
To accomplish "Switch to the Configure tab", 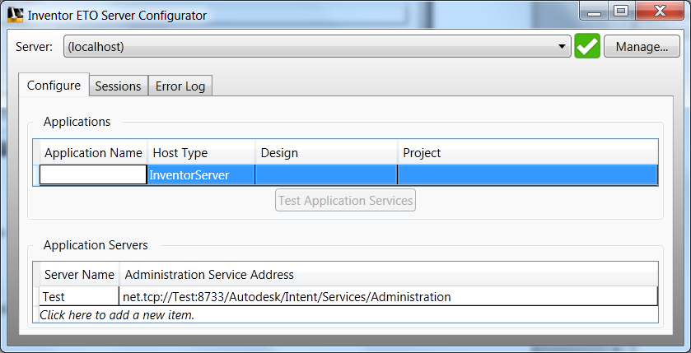I will (x=54, y=86).
